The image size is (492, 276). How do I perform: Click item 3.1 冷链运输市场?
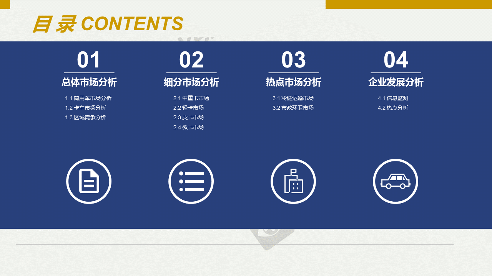(293, 98)
